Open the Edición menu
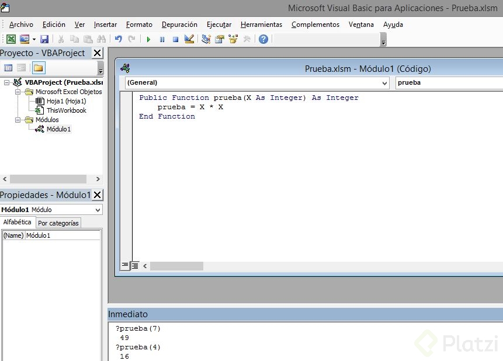Viewport: 503px width, 361px height. (x=54, y=25)
